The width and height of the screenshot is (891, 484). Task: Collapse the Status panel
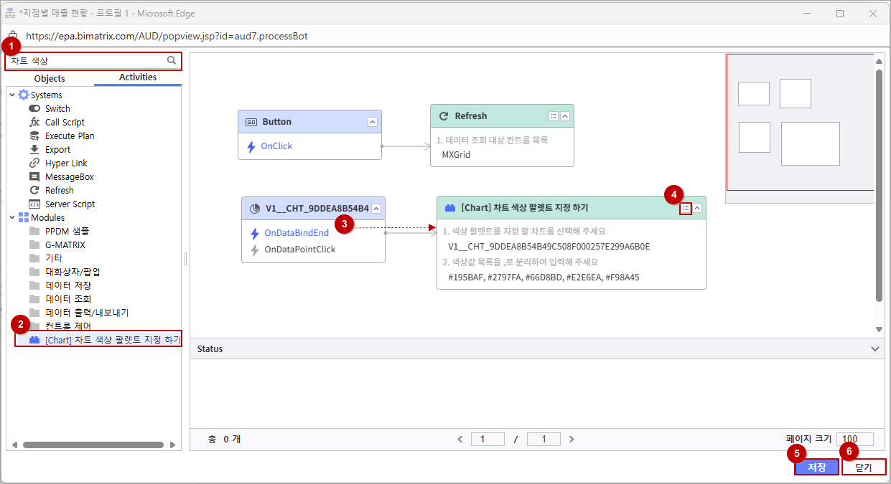874,349
